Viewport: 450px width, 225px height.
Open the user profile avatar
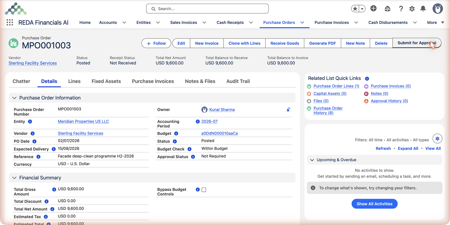click(x=438, y=9)
